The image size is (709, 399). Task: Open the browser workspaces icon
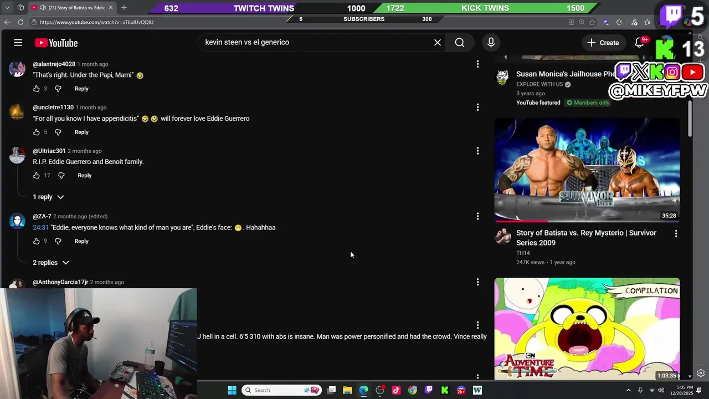click(x=20, y=8)
